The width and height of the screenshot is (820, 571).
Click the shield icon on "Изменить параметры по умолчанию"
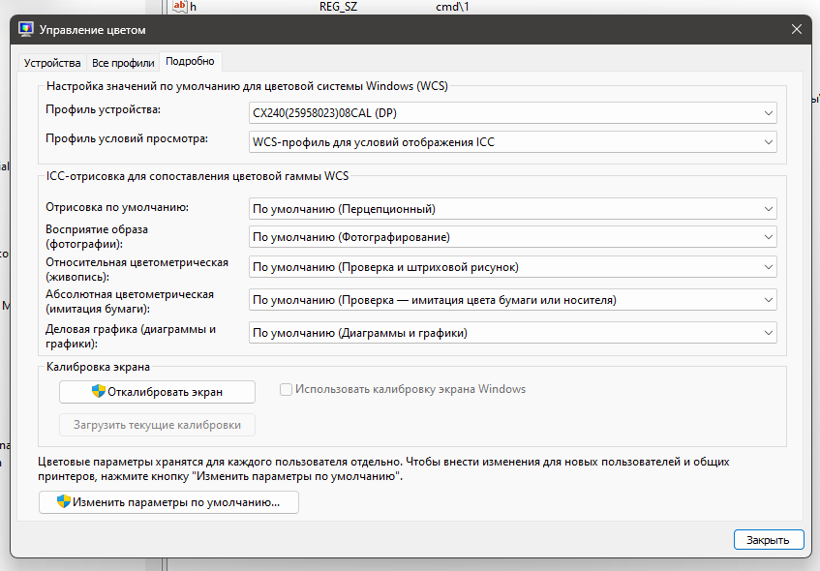coord(62,502)
